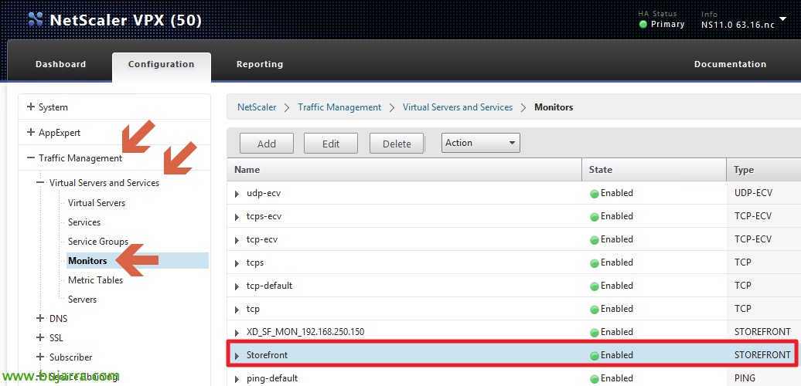The height and width of the screenshot is (386, 801).
Task: Select the XD_SF_MON_192.168.250.150 monitor name
Action: click(305, 332)
